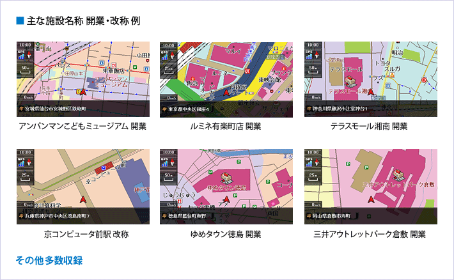Select the ゆめタウン徳島 開業 caption

226,234
